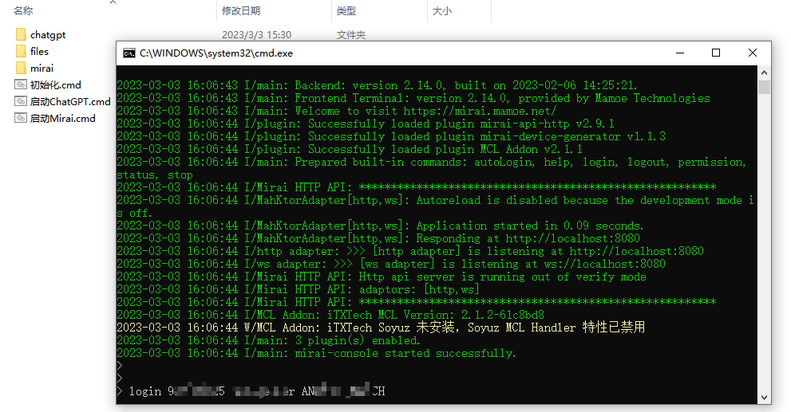Select the 启动ChatGPT.cmd file name
791x412 pixels.
70,101
